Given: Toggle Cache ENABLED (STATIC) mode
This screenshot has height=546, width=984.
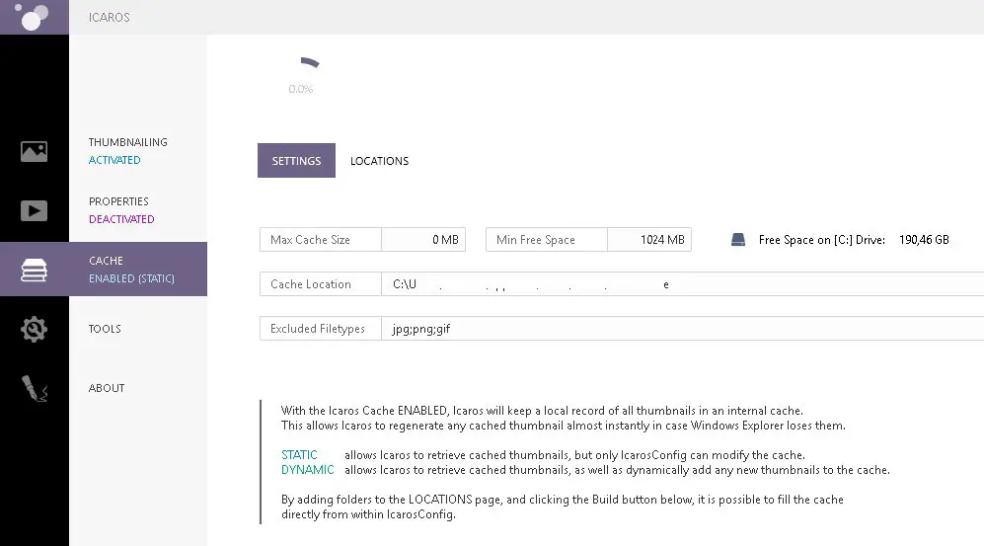Looking at the screenshot, I should point(131,278).
